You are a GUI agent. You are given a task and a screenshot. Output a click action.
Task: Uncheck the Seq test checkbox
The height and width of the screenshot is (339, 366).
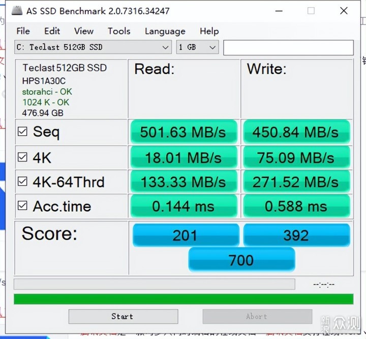point(23,131)
